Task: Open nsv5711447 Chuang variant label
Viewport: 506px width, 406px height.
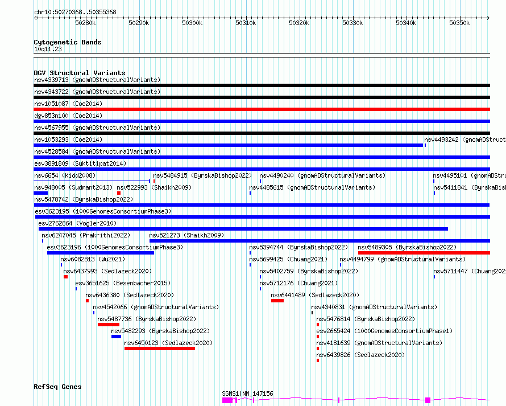Action: coord(470,271)
